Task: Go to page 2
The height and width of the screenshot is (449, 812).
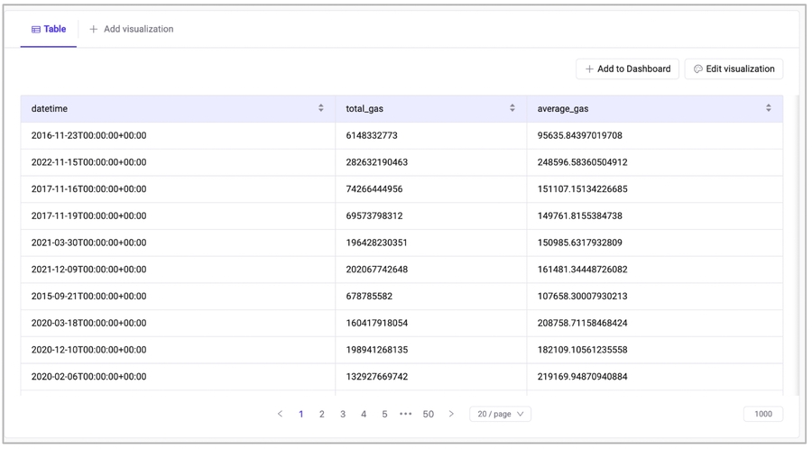Action: (x=321, y=414)
